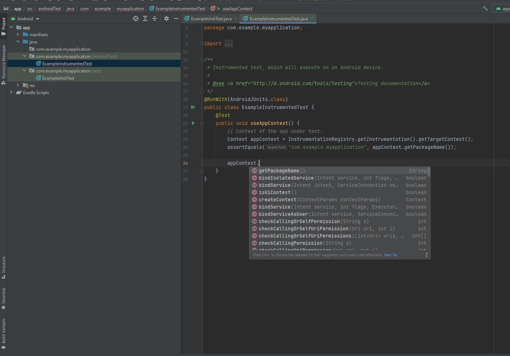This screenshot has height=356, width=510.
Task: Expand the manifests folder
Action: (x=18, y=34)
